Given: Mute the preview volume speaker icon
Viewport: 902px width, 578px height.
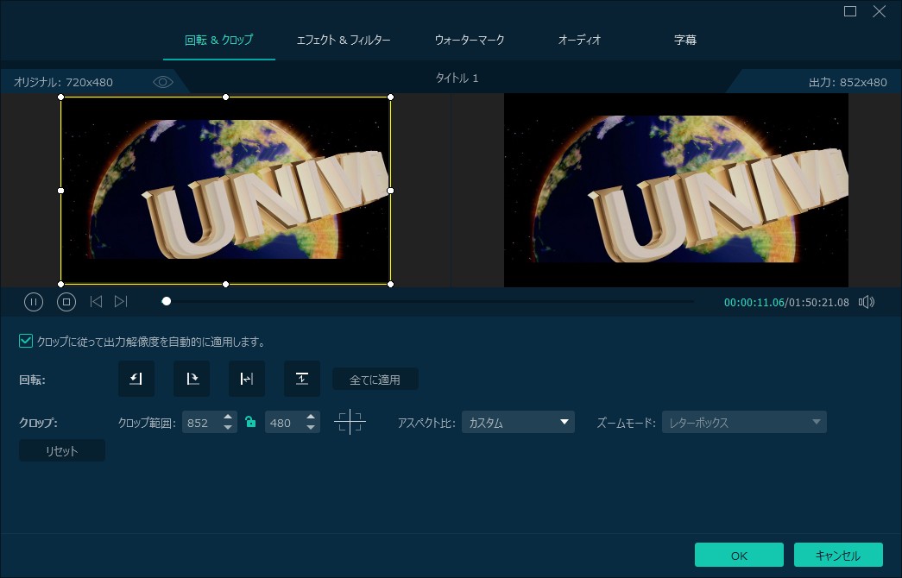Looking at the screenshot, I should 867,302.
